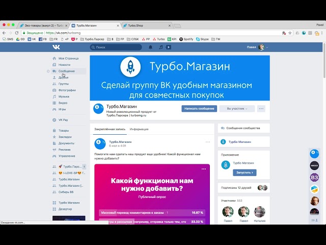Open the FP bookmarks folder
Viewport: 326px width, 245px height.
click(x=120, y=39)
